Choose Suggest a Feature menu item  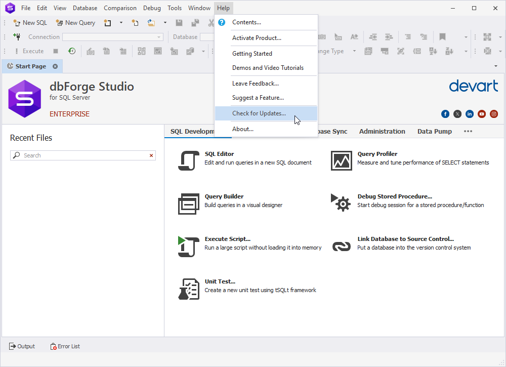click(266, 98)
